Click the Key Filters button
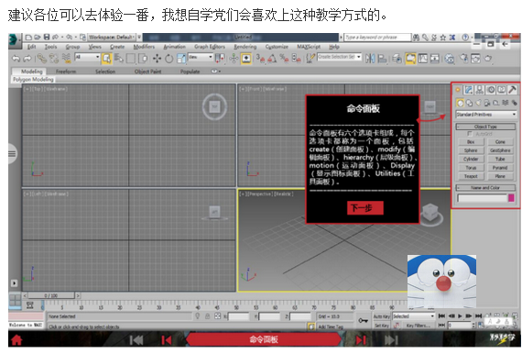 tap(419, 325)
